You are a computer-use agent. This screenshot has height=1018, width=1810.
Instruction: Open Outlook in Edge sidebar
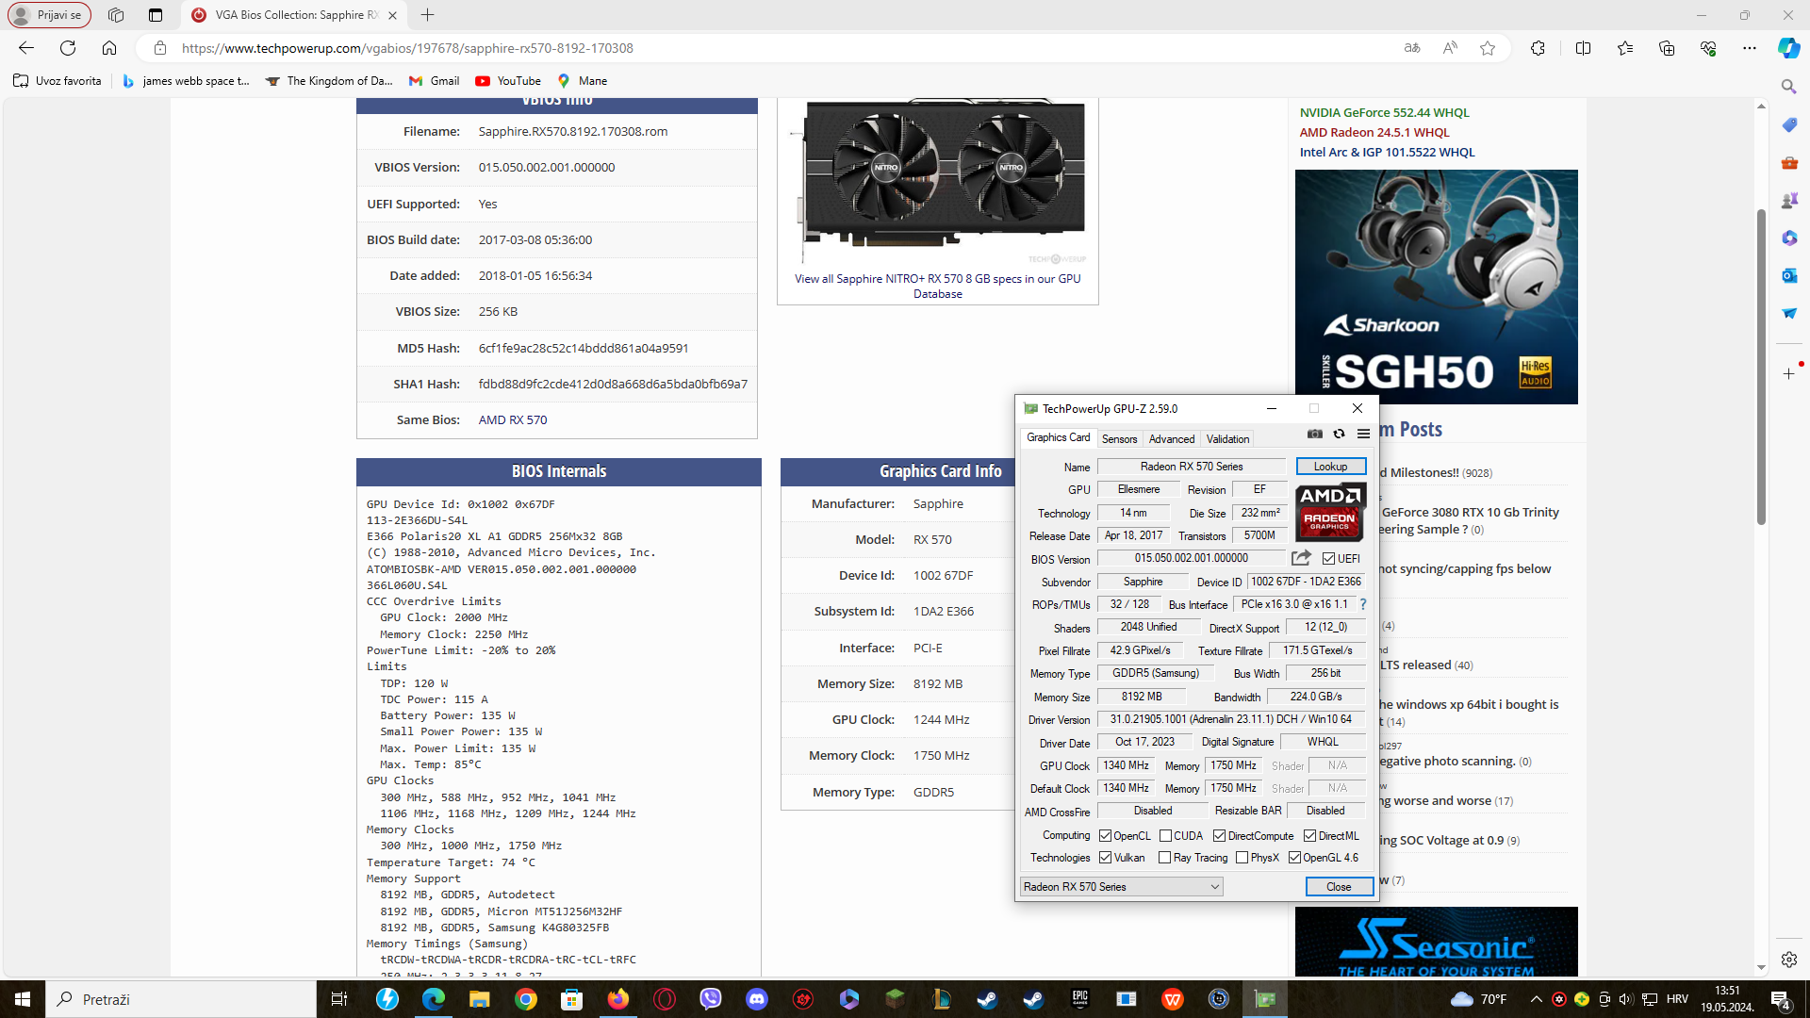tap(1788, 275)
